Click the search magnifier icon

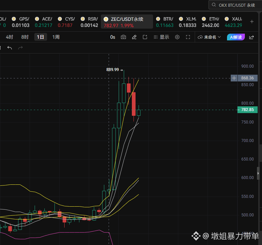[214, 5]
